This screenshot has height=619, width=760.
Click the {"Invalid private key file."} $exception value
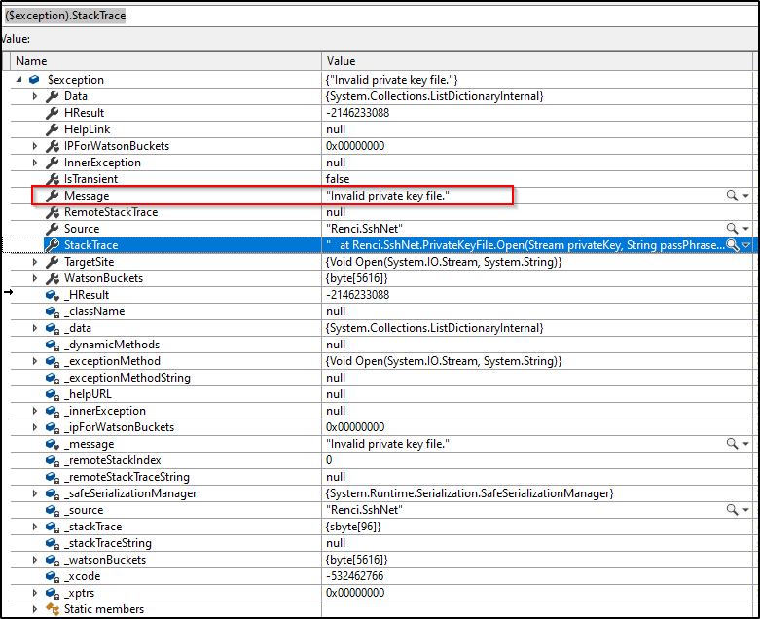(x=391, y=80)
